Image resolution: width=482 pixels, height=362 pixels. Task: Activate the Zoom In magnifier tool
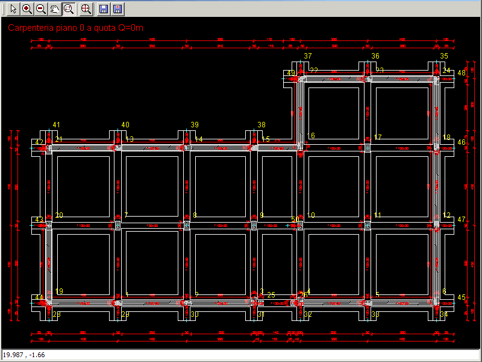coord(25,8)
